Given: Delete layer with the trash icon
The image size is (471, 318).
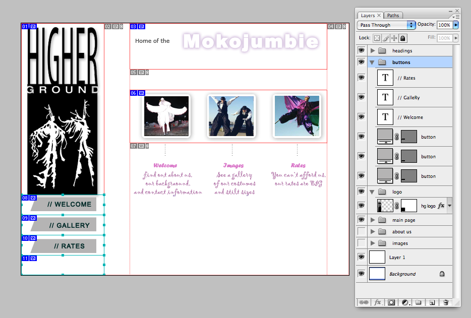Looking at the screenshot, I should 445,302.
